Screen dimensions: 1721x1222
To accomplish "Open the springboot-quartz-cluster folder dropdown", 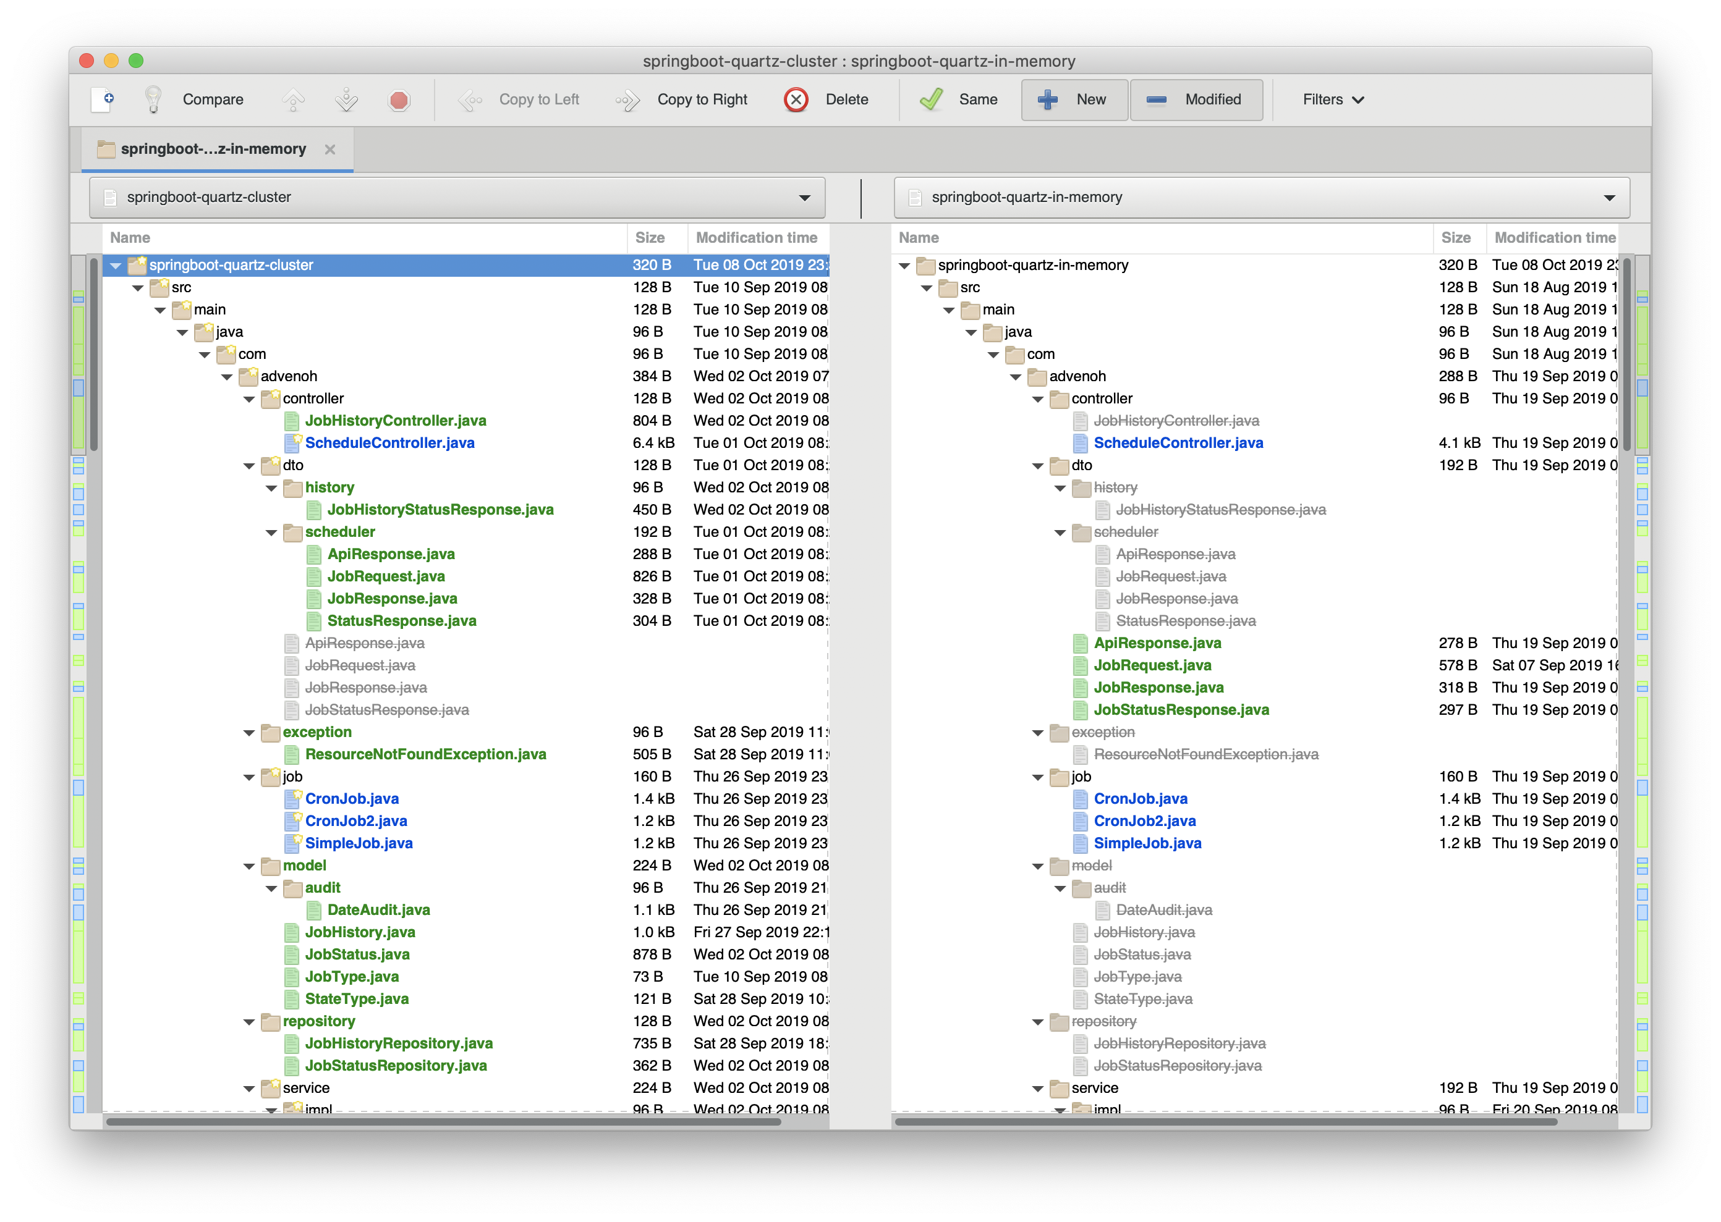I will click(804, 198).
